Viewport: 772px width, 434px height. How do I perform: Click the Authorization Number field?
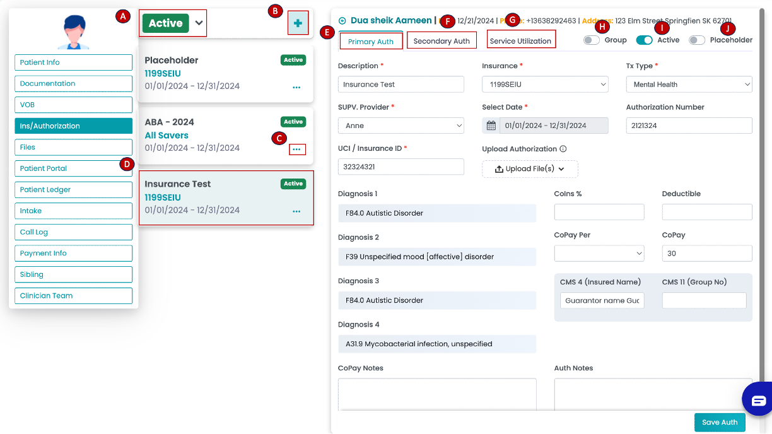pos(689,126)
